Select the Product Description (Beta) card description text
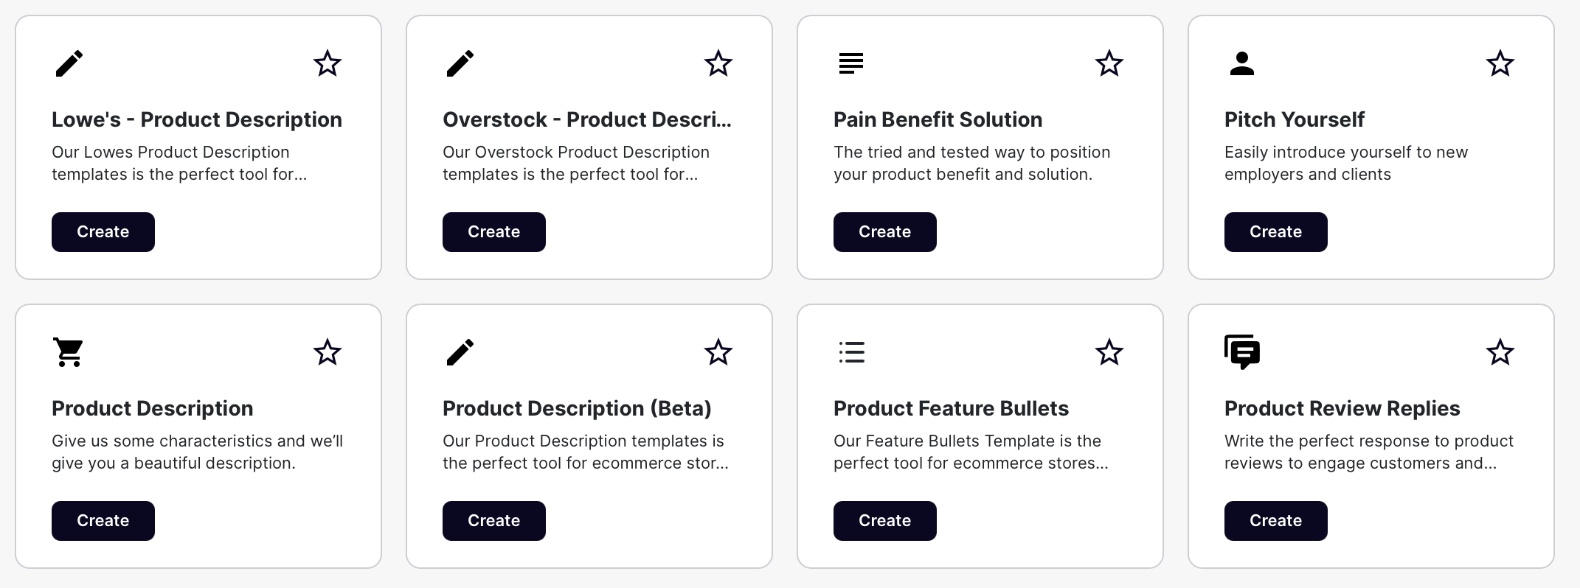This screenshot has height=588, width=1580. tap(586, 452)
